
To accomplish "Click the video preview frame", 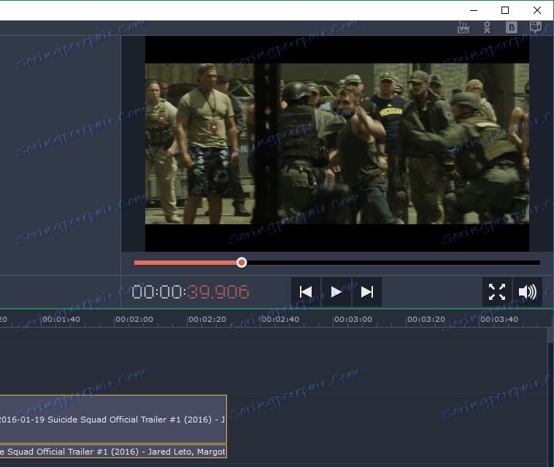I will tap(337, 144).
